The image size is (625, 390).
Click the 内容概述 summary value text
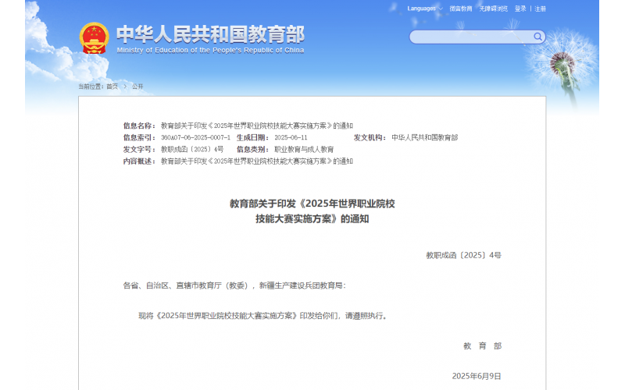click(257, 161)
